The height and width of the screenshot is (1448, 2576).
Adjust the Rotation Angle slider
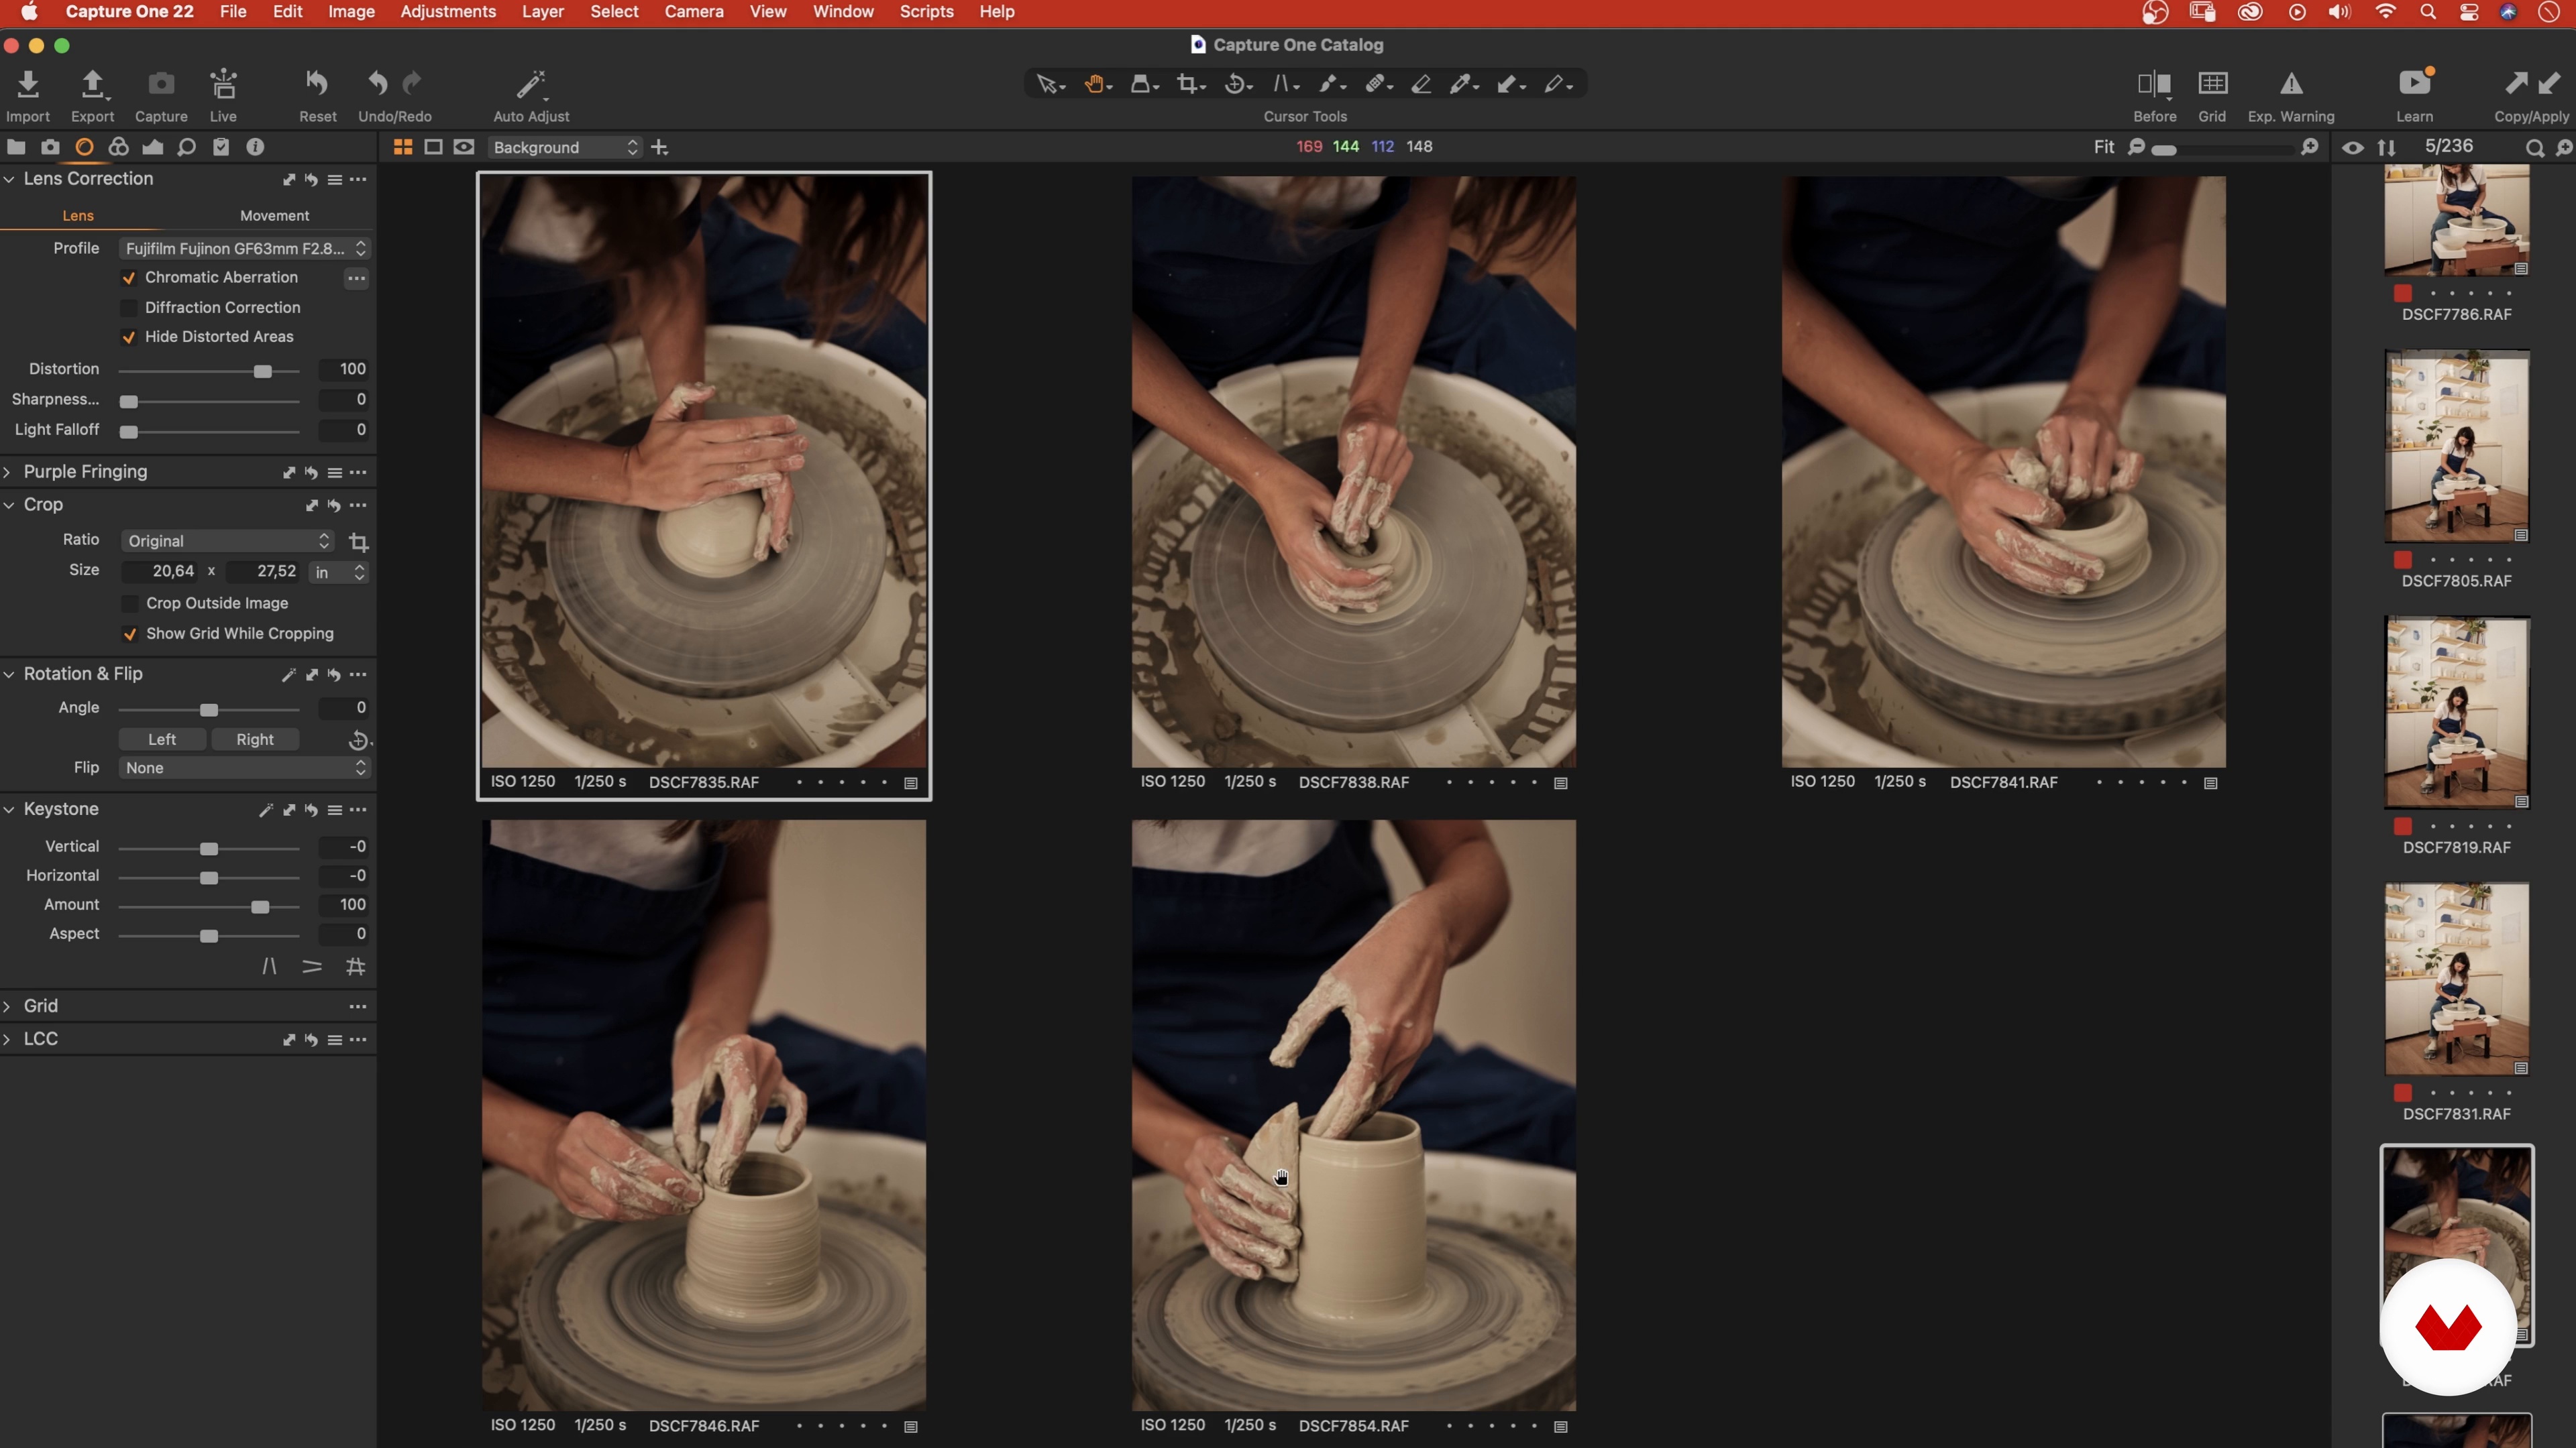(x=209, y=709)
